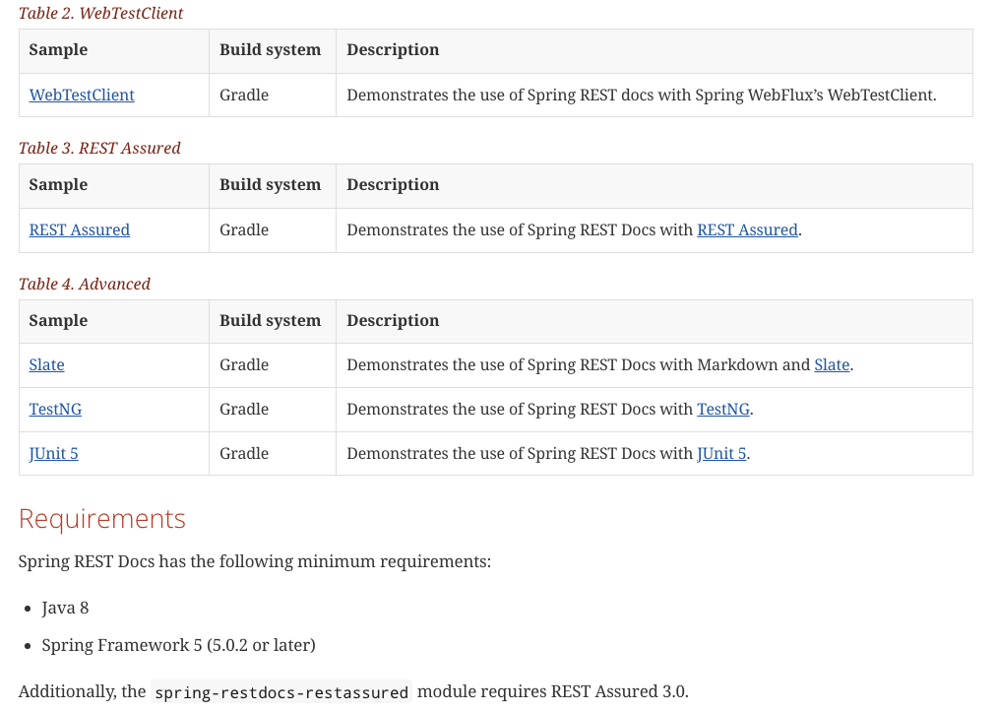The image size is (997, 712).
Task: Click 'Java 8' list item
Action: tap(65, 608)
